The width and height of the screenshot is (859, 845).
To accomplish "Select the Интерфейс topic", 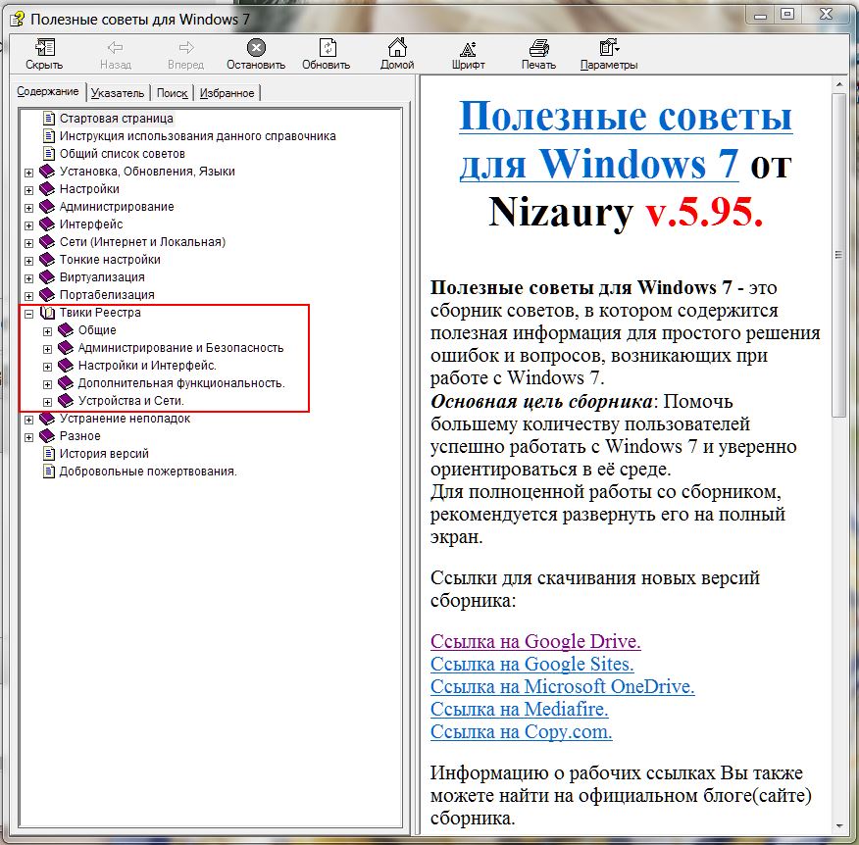I will click(91, 224).
